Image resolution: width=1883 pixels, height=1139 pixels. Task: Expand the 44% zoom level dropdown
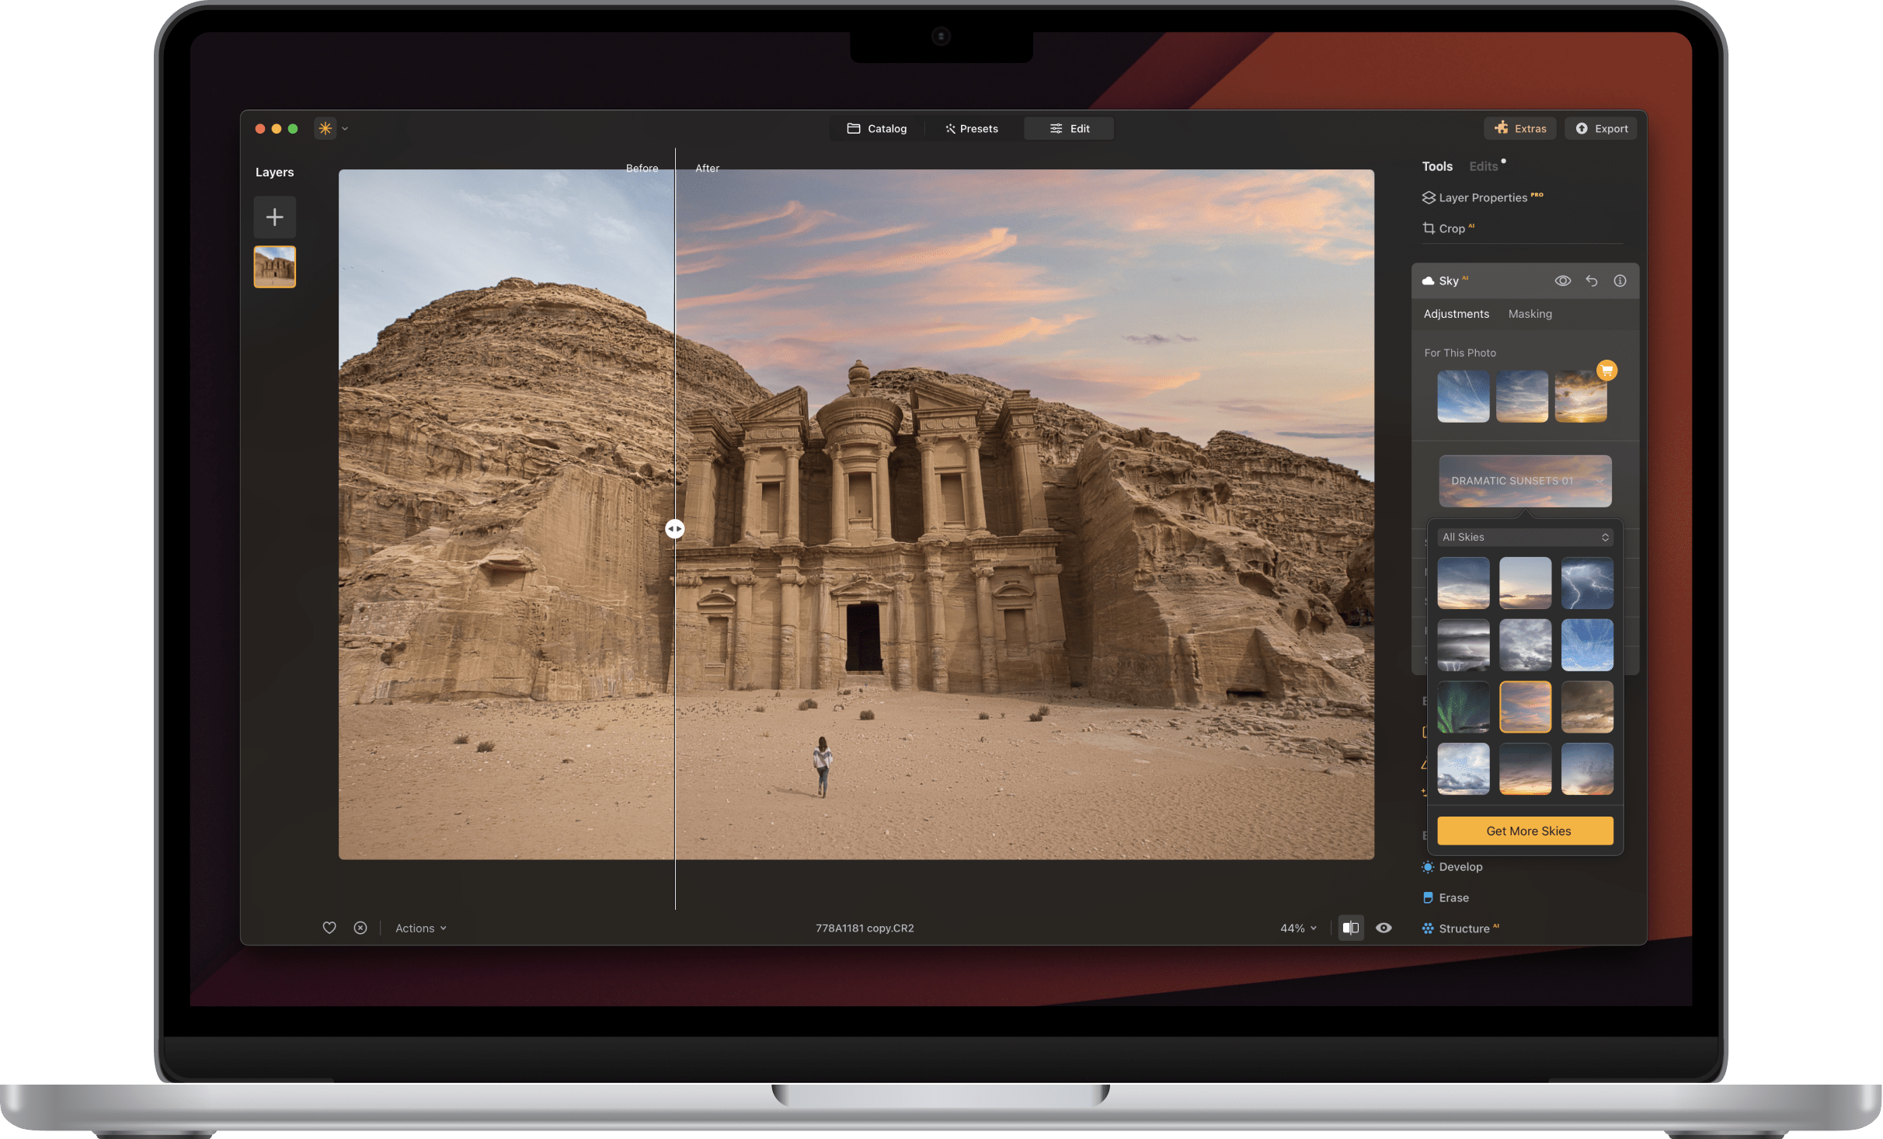1297,927
